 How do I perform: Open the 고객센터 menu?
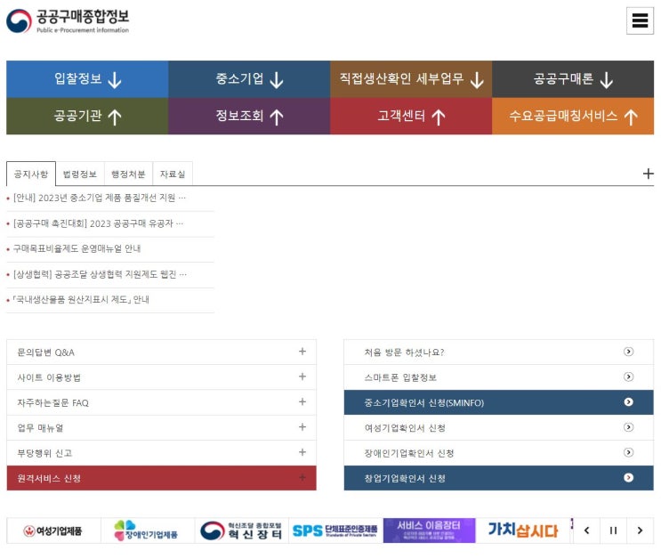coord(411,116)
